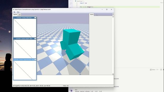
Task: Click the Python terminal label in VS Code panel
Action: [x=153, y=70]
